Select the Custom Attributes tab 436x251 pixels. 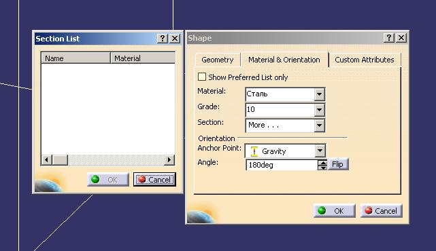click(365, 60)
